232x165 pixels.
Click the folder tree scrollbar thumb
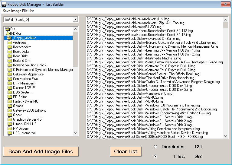pos(75,49)
